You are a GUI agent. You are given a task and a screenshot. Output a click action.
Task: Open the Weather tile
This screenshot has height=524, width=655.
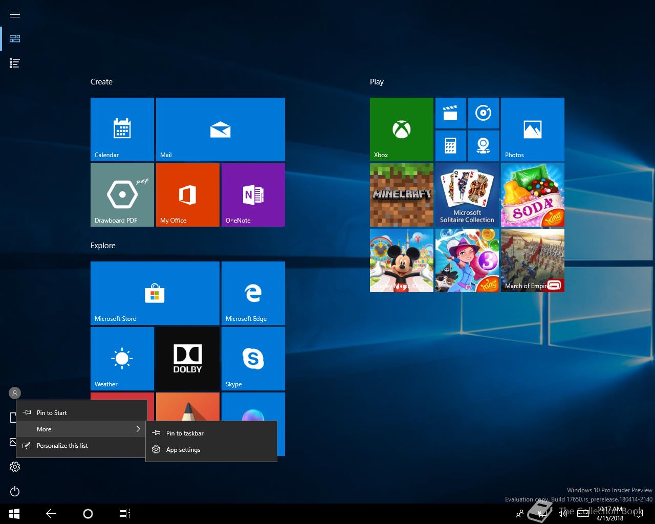pyautogui.click(x=122, y=359)
